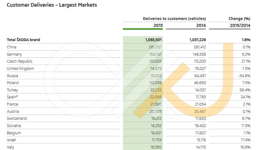
Task: Select the 6.7% change value
Action: (246, 119)
